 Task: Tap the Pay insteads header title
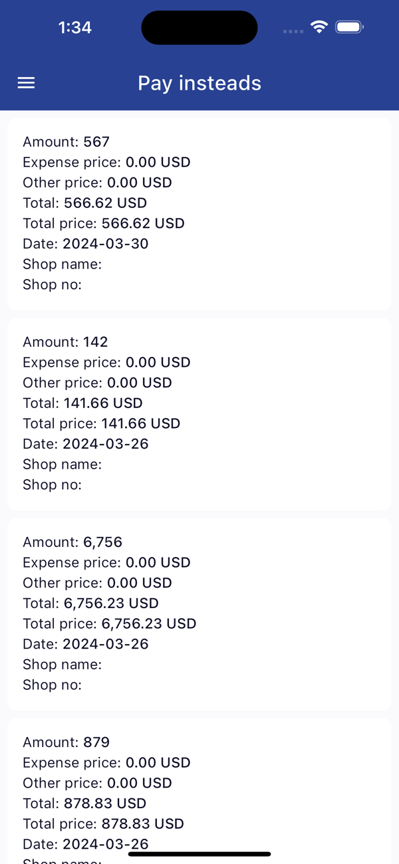[x=199, y=83]
